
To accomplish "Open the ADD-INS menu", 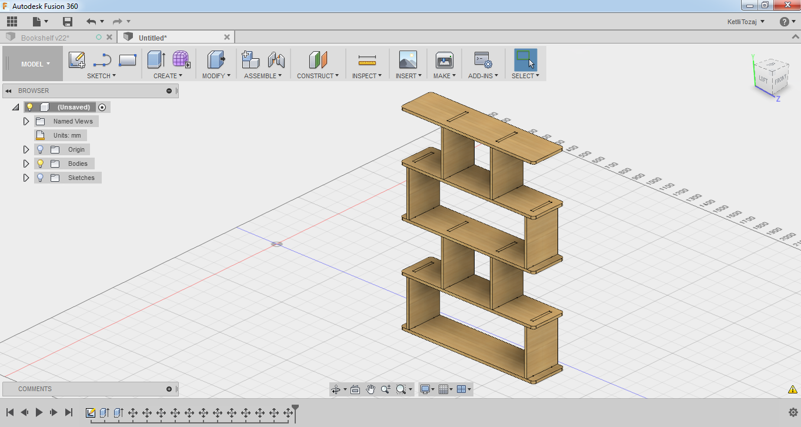I will tap(483, 76).
